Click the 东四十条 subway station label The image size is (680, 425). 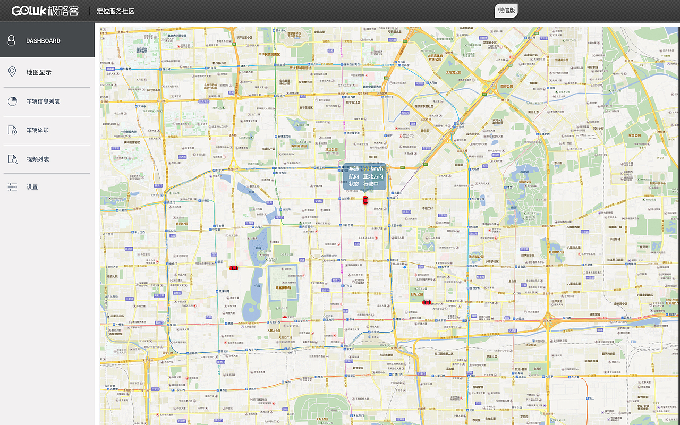pos(396,225)
